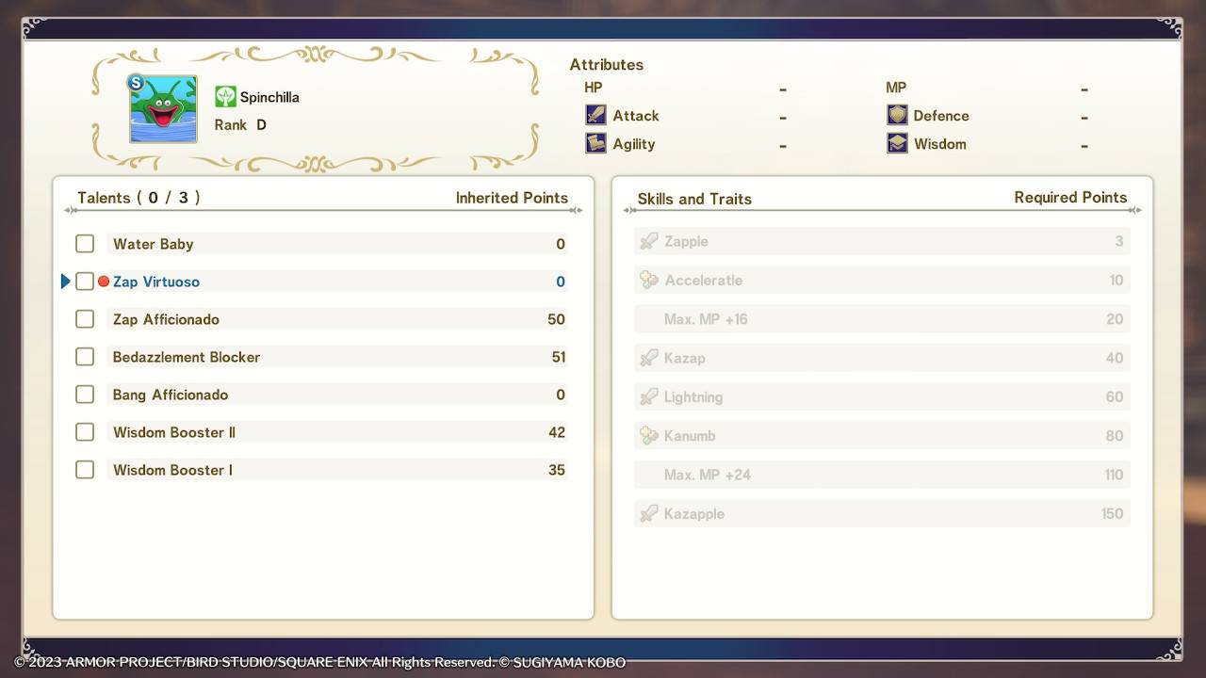Click the Talents ( 0 / 3 ) header
Viewport: 1206px width, 678px height.
coord(139,198)
